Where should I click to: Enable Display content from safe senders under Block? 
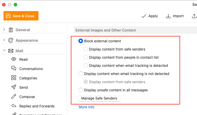click(x=86, y=49)
